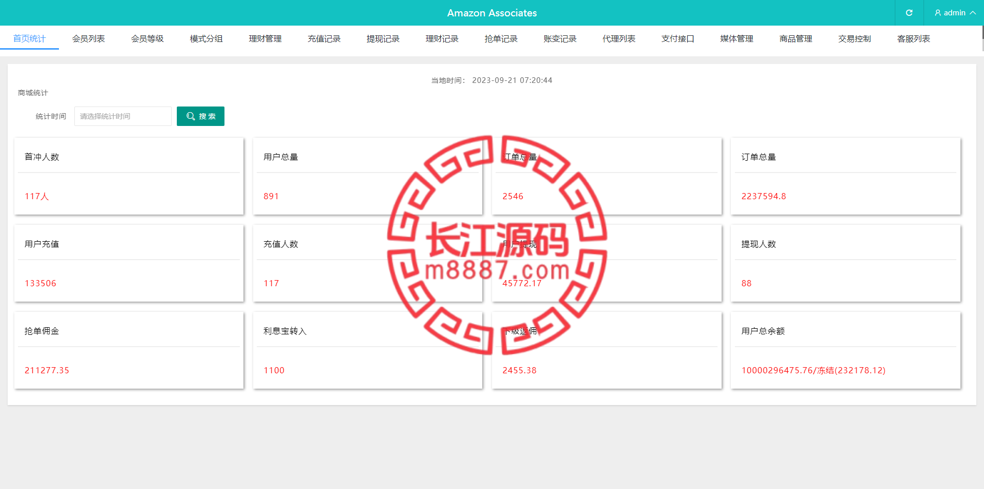Click the 充值人数 value 117
This screenshot has width=984, height=489.
click(271, 283)
